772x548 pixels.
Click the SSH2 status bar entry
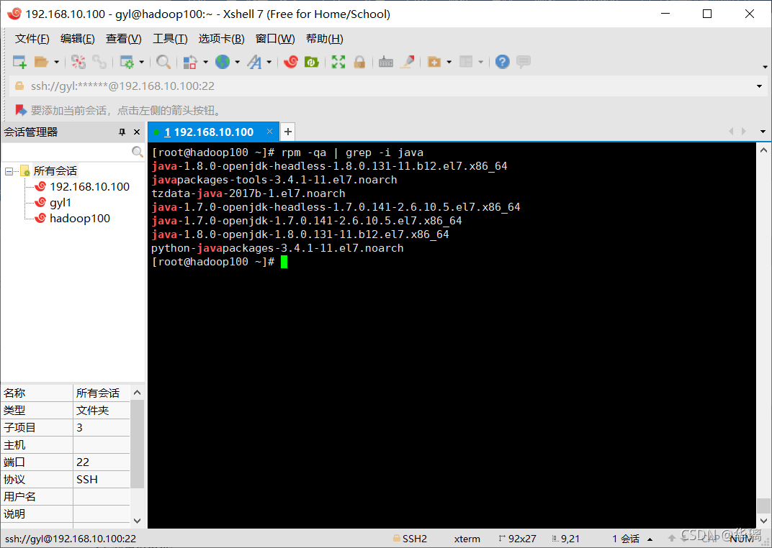pos(410,539)
